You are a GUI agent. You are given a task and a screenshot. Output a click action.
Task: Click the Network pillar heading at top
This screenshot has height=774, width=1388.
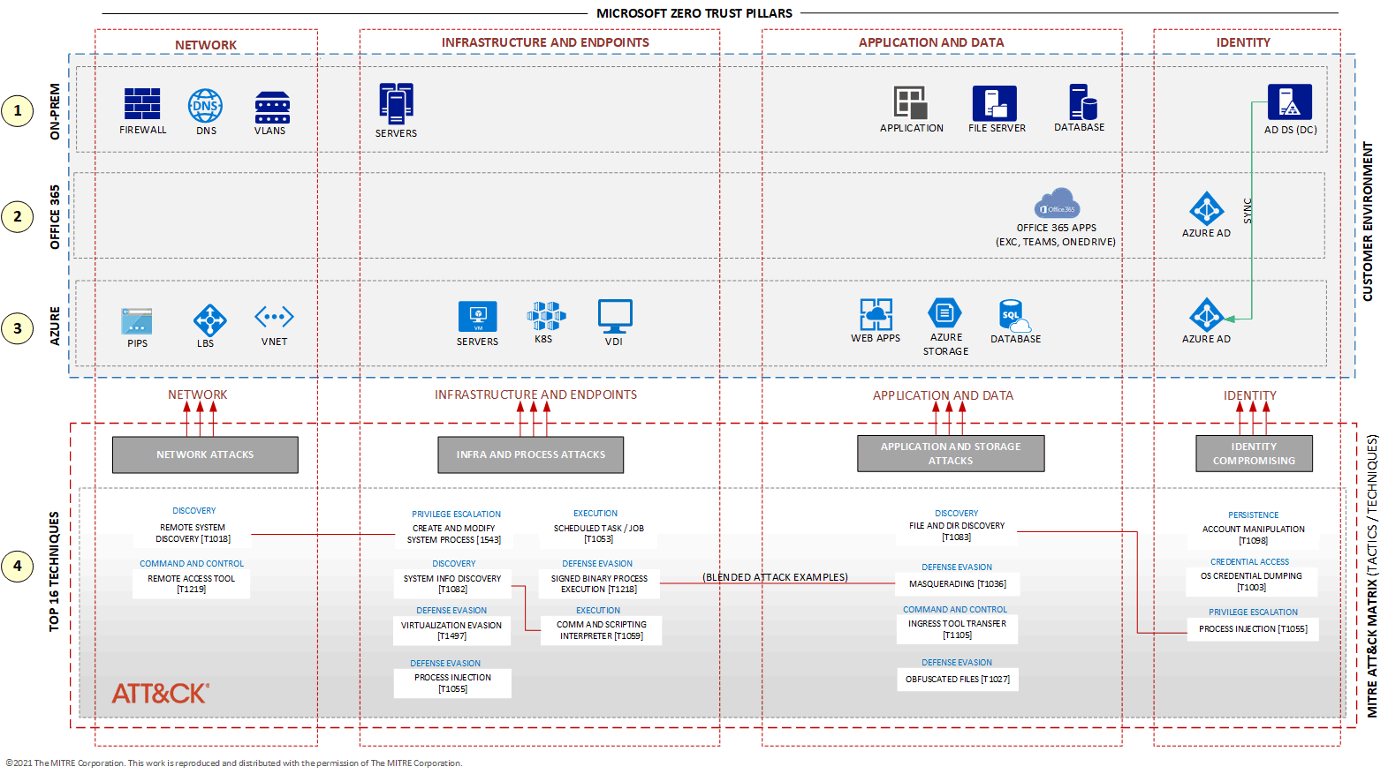point(206,45)
